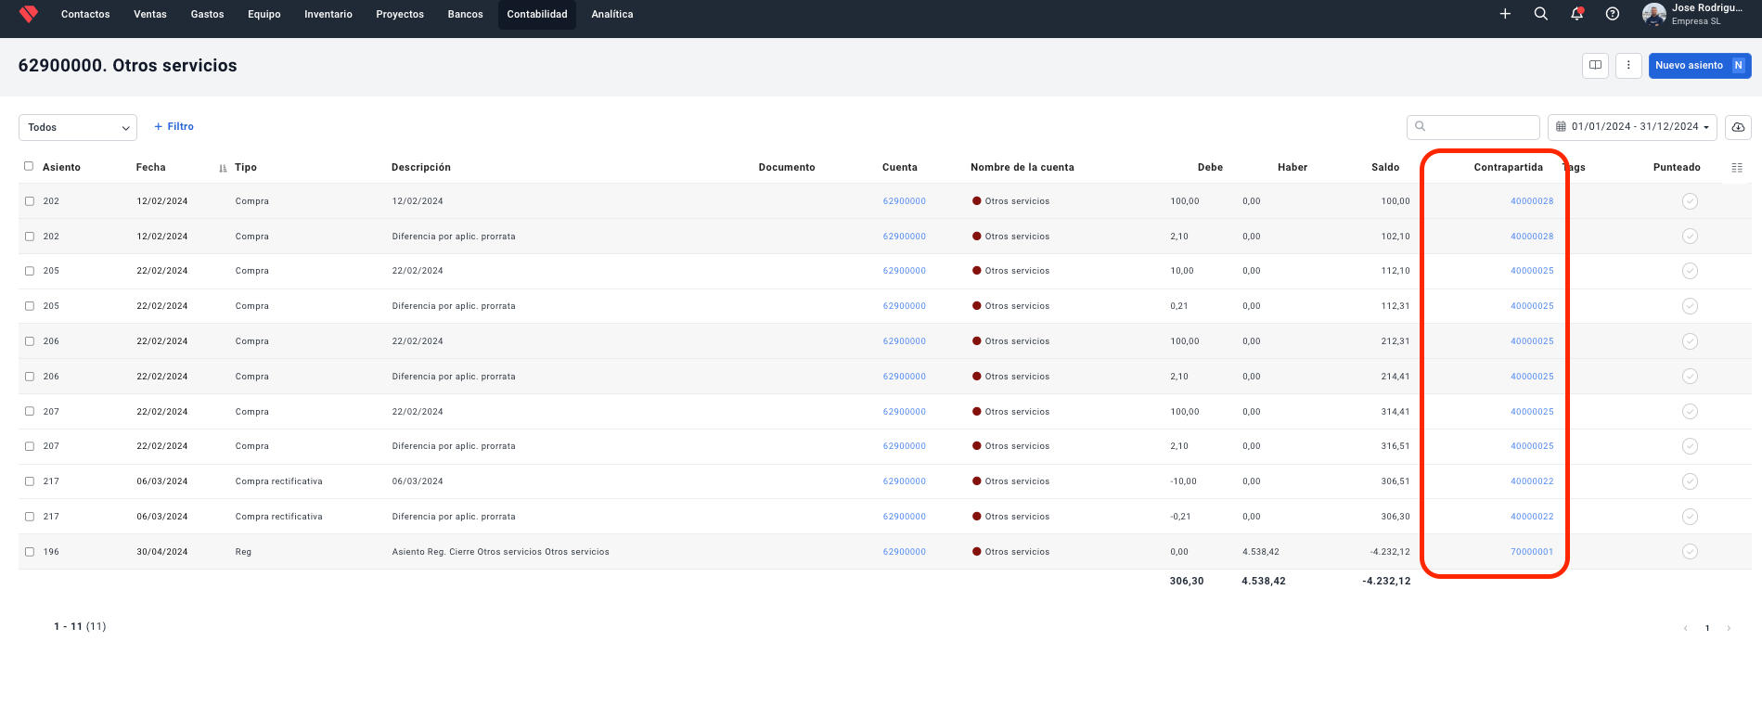The image size is (1762, 705).
Task: Open contrapartida 40000028 in first row
Action: click(1532, 201)
